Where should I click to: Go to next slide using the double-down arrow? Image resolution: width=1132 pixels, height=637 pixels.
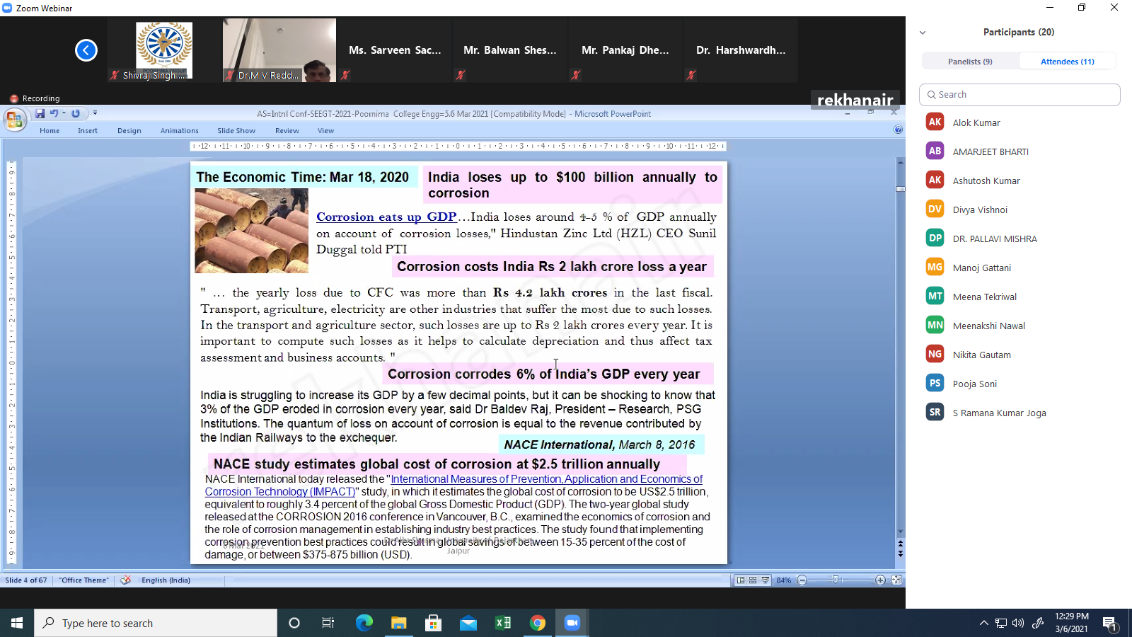click(x=901, y=554)
